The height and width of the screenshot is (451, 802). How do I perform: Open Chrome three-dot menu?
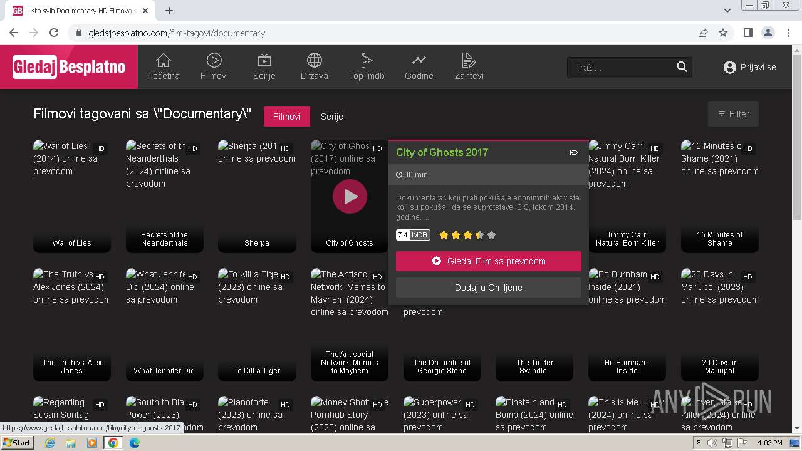(x=788, y=33)
